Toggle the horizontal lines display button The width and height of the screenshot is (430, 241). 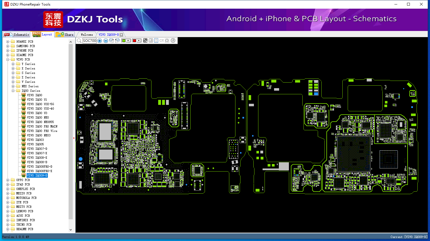[x=156, y=40]
